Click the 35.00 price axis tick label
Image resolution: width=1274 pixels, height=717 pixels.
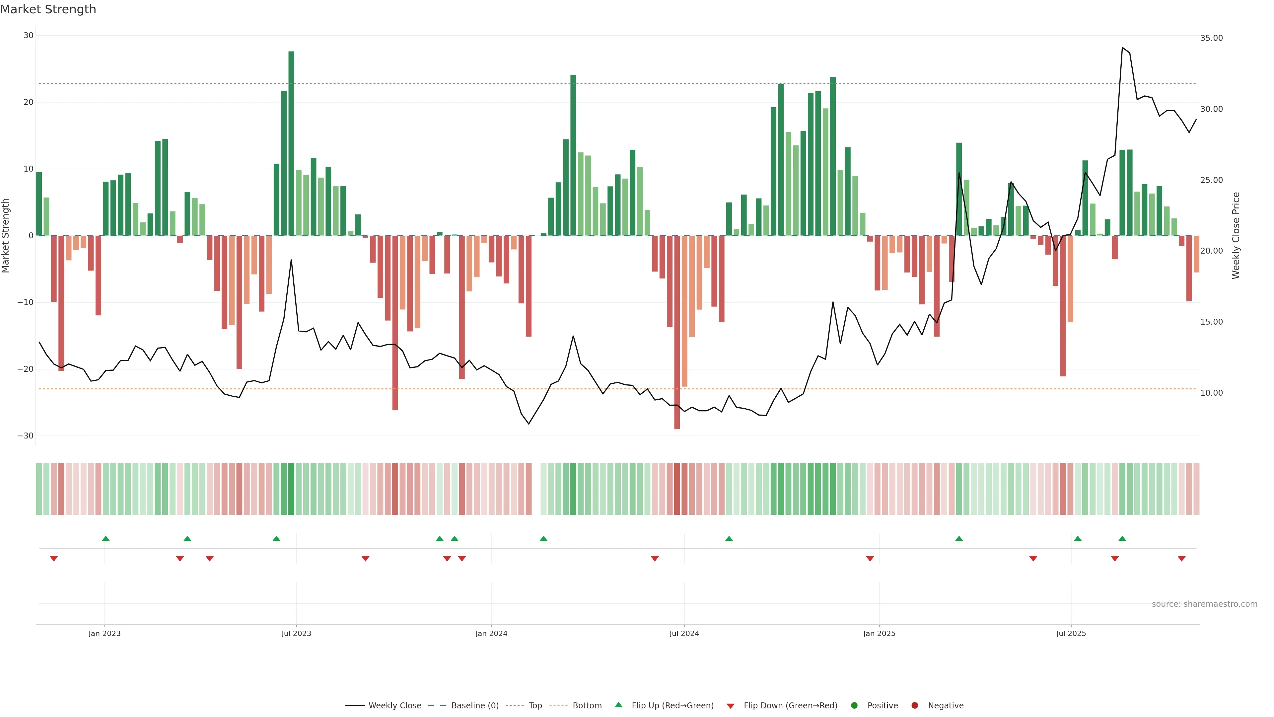(x=1211, y=38)
